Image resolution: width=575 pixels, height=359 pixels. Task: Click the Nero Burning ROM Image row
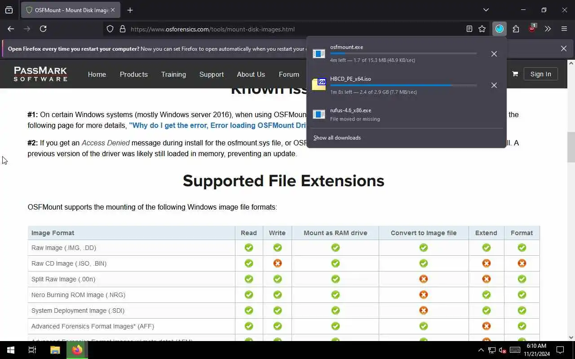pos(283,295)
